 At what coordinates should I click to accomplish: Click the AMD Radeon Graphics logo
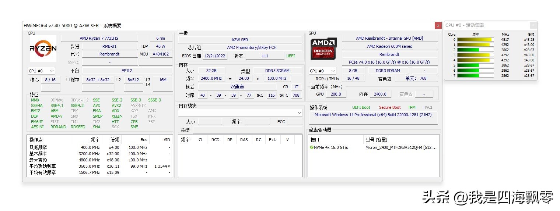click(323, 49)
